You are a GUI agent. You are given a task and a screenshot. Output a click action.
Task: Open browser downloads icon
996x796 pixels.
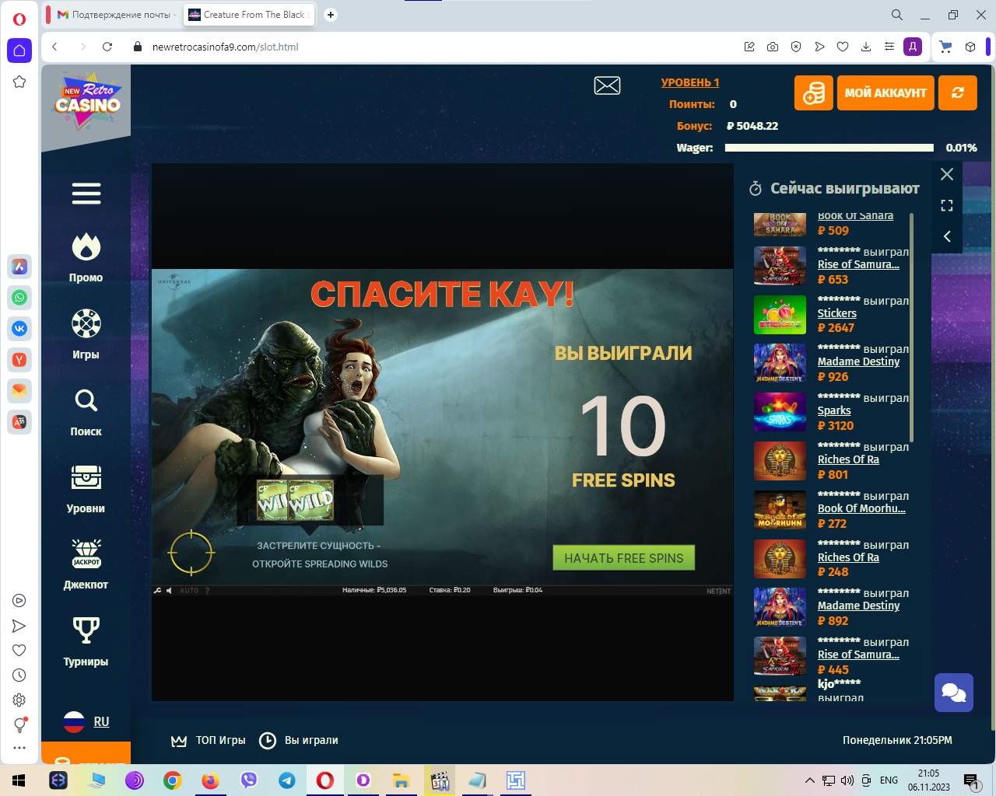pyautogui.click(x=866, y=47)
